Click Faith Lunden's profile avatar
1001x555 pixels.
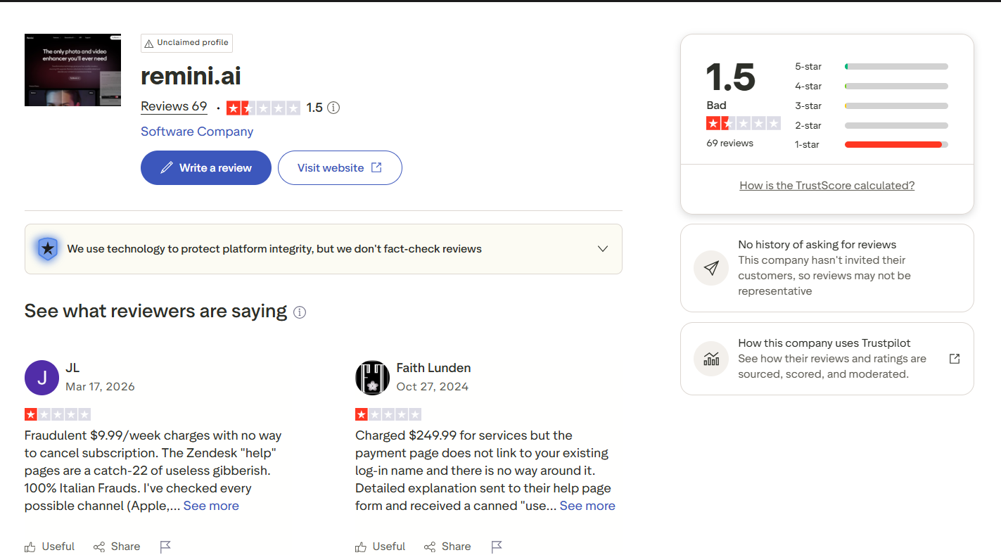click(372, 378)
